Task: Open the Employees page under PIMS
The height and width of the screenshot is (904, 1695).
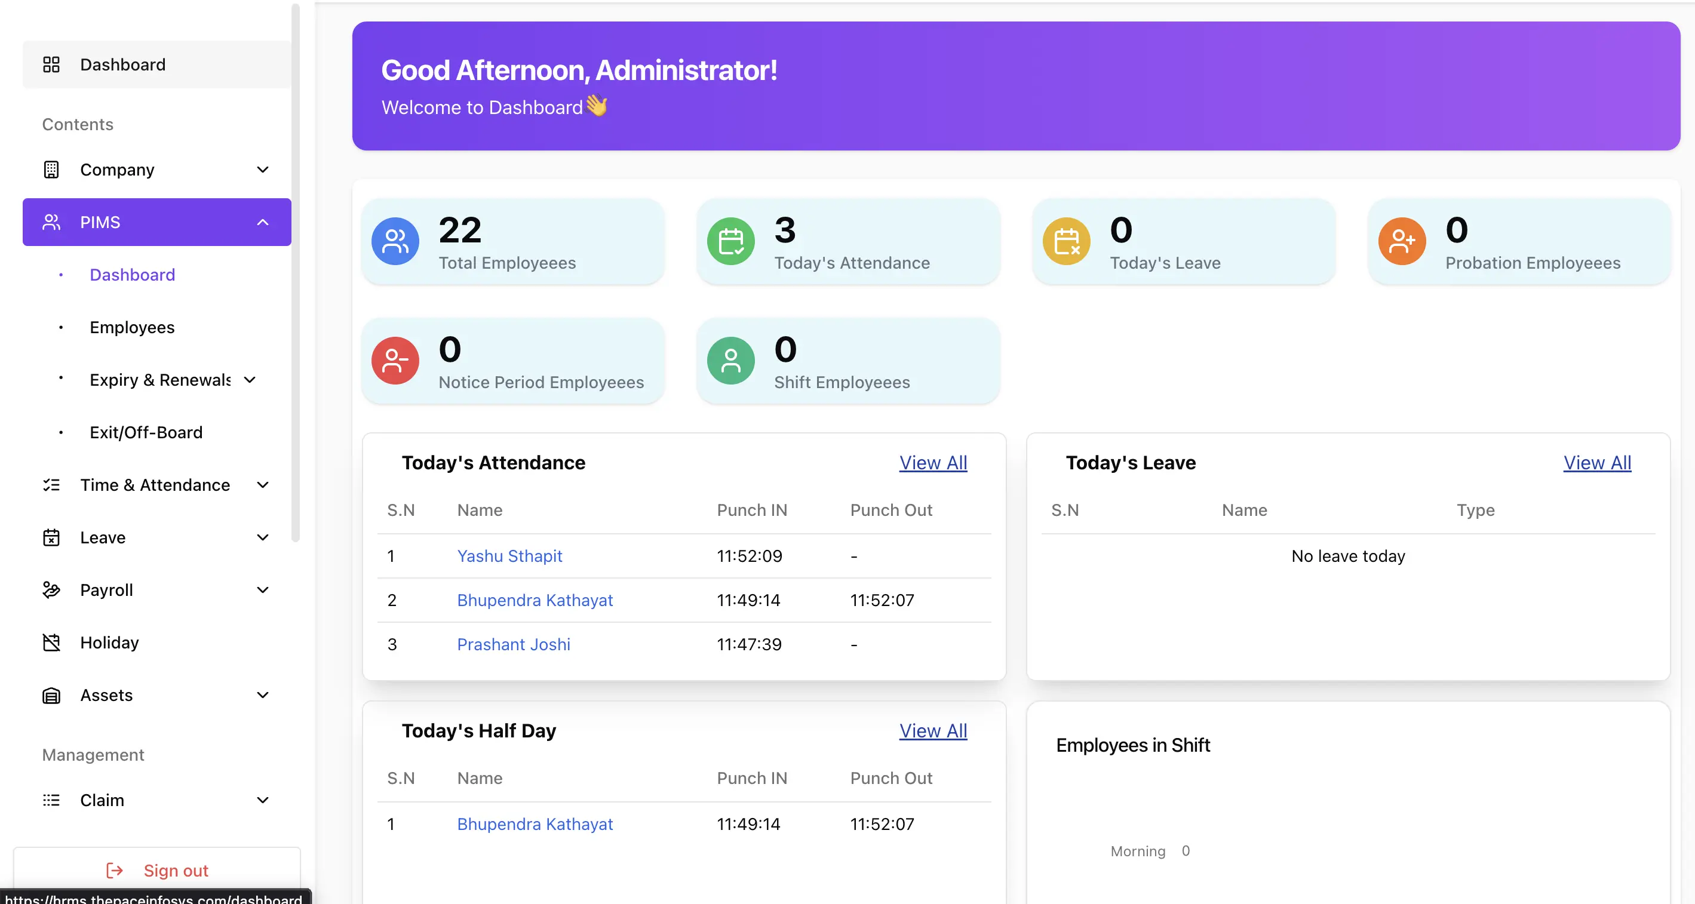Action: 131,327
